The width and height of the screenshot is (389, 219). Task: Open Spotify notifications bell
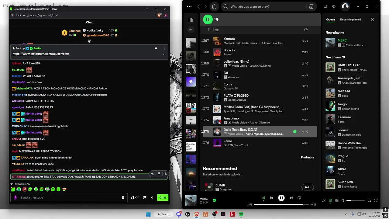coord(326,6)
